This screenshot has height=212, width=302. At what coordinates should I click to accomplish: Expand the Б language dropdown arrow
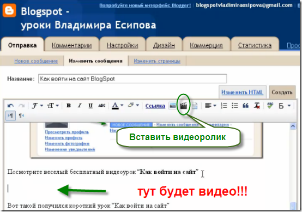coord(289,106)
